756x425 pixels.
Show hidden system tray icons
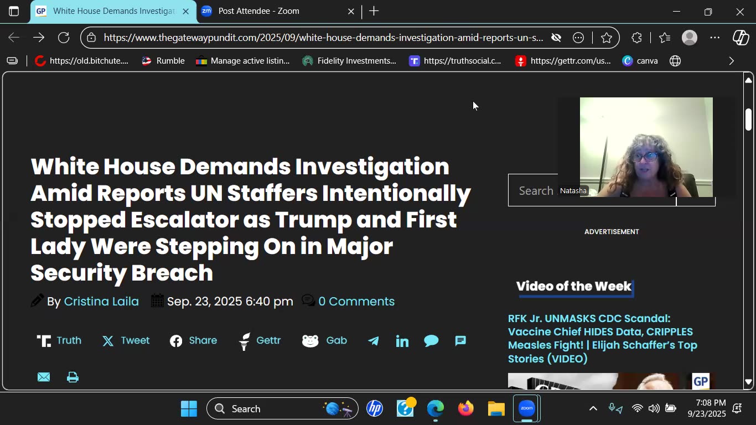click(593, 409)
